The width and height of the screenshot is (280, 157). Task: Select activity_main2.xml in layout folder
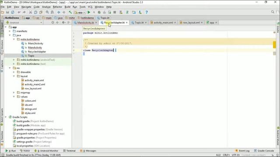coord(35,84)
